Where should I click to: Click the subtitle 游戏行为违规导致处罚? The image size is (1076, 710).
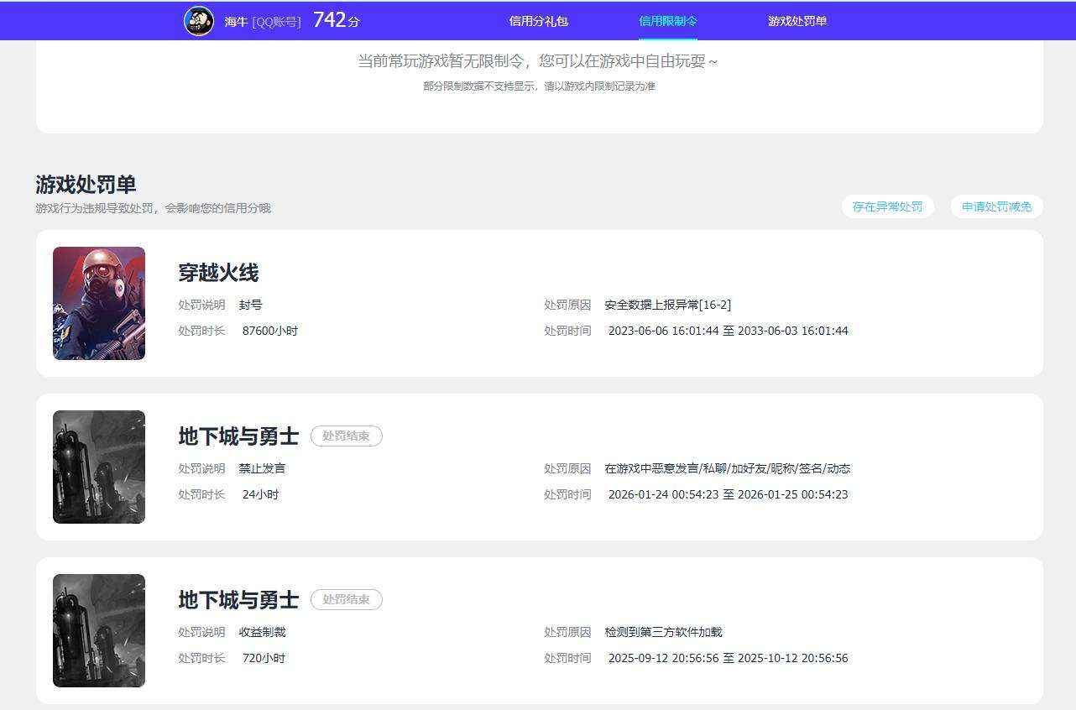[153, 208]
